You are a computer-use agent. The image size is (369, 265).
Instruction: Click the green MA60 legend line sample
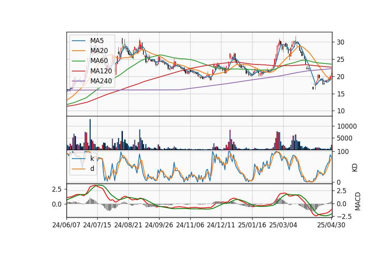click(x=78, y=61)
